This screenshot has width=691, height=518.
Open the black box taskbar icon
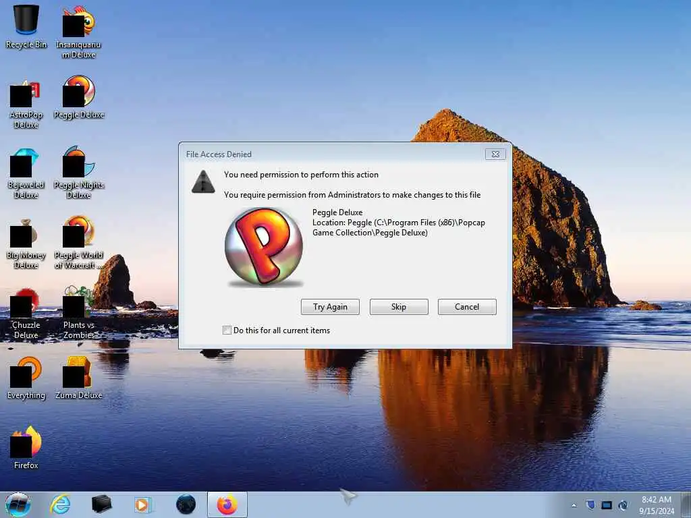tap(101, 505)
